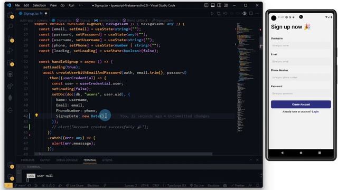Switch to the GitLens panel tab
338x190 pixels.
click(107, 160)
